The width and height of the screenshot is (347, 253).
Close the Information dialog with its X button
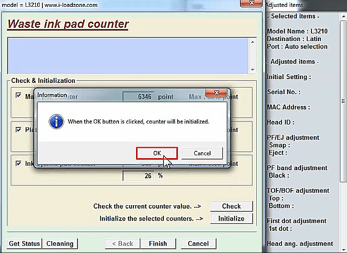(x=215, y=94)
